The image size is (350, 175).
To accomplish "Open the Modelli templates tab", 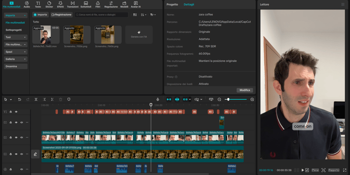I will (x=124, y=5).
